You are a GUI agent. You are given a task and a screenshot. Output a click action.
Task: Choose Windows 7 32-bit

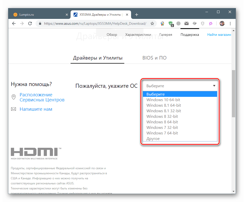[180, 128]
